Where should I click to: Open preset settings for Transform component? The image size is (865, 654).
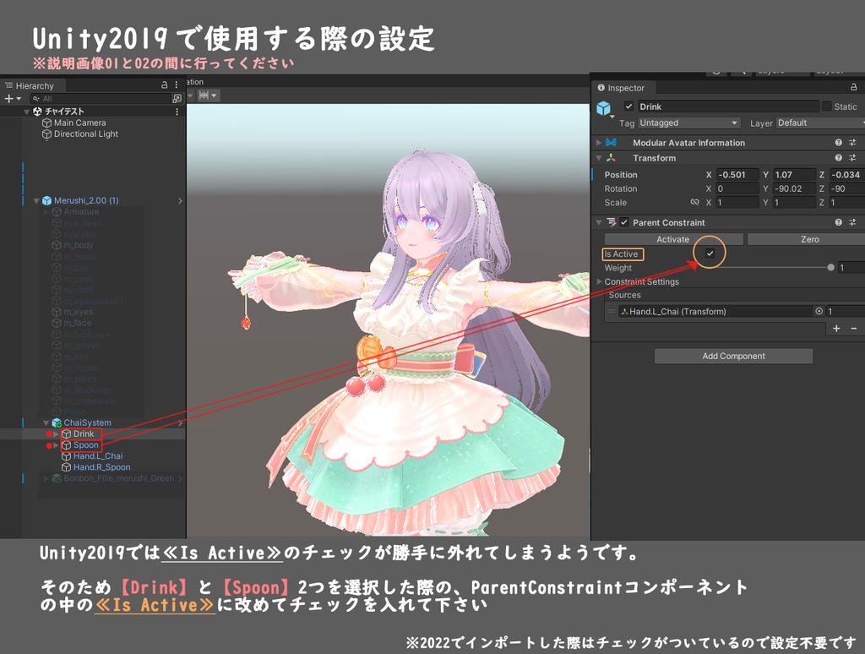click(852, 158)
